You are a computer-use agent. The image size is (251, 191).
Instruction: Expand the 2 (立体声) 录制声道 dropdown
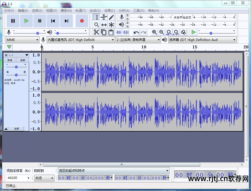point(138,40)
